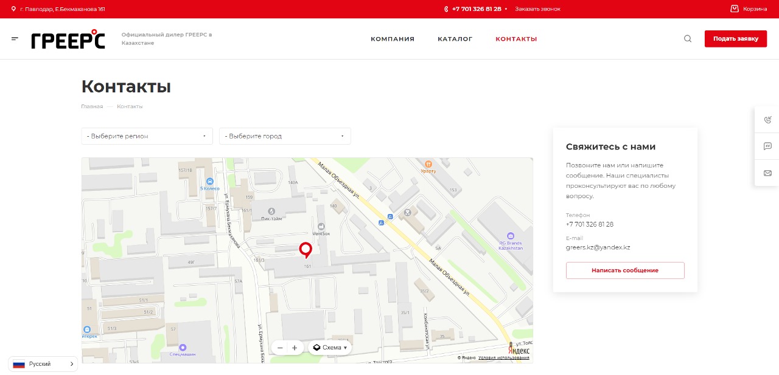This screenshot has width=779, height=375.
Task: Open the Выберите город dropdown
Action: (285, 136)
